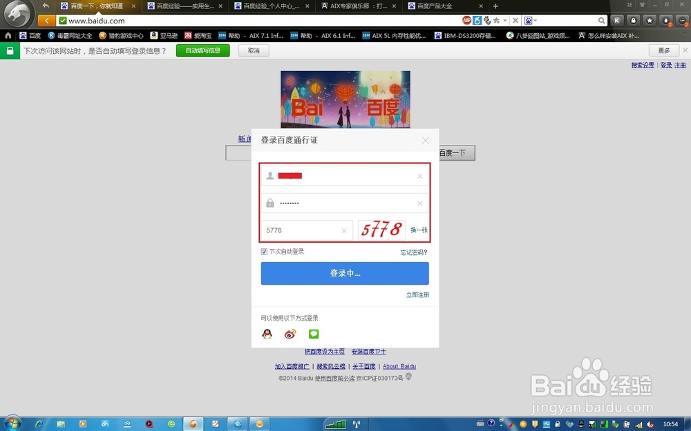Clear the username field with X
Image resolution: width=691 pixels, height=431 pixels.
click(420, 176)
